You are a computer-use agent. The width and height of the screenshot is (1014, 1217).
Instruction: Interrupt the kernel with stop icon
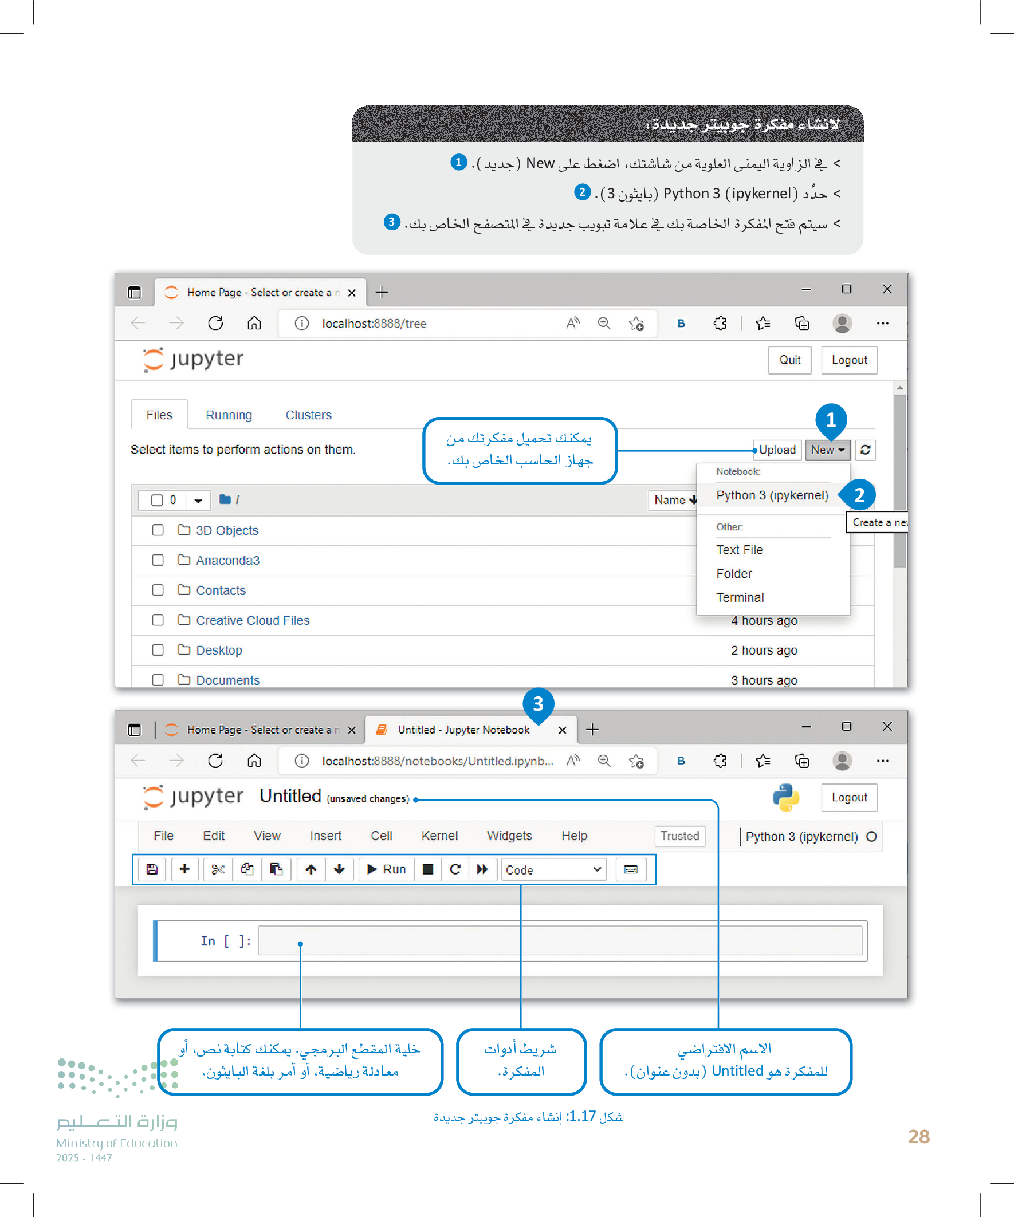click(x=428, y=869)
